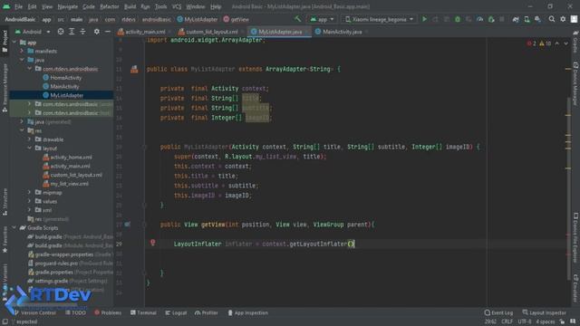
Task: Expand the values folder
Action: (30, 201)
